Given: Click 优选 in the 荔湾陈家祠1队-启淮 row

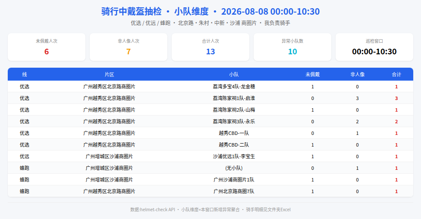Looking at the screenshot, I should [25, 98].
